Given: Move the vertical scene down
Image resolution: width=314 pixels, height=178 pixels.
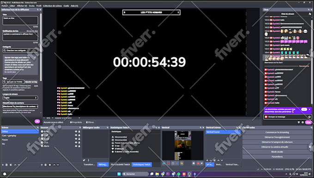Looking at the screenshot, I should pyautogui.click(x=222, y=160).
